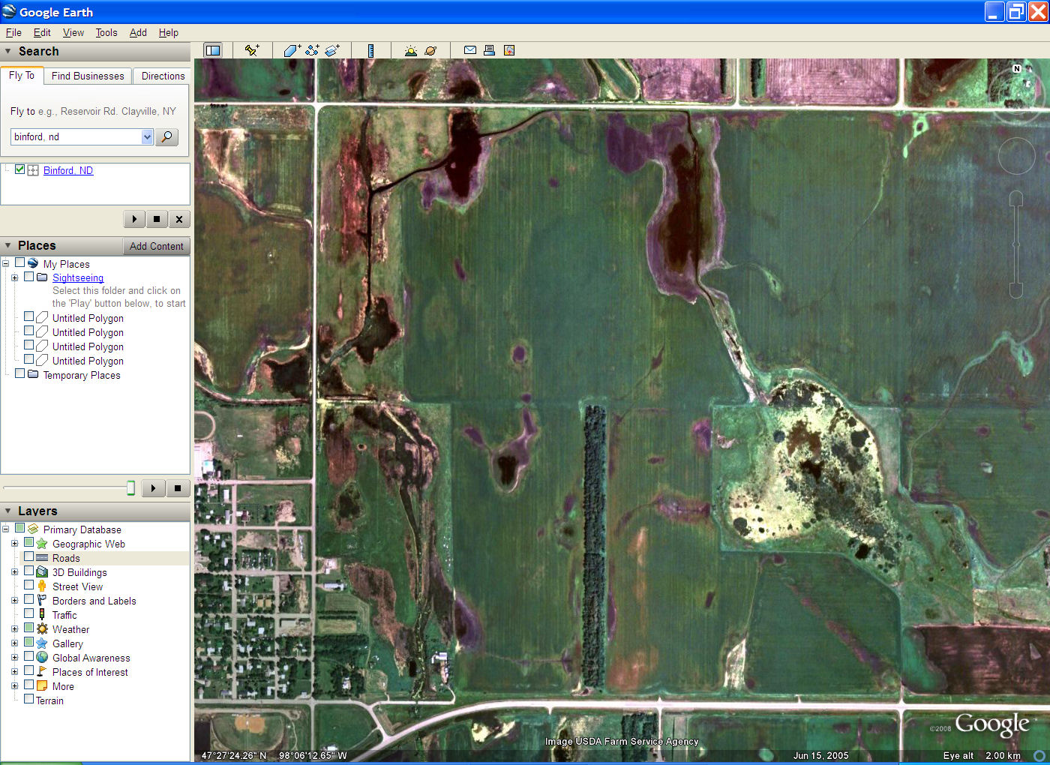Click the Geographic Web star icon
Viewport: 1050px width, 765px height.
pyautogui.click(x=42, y=543)
